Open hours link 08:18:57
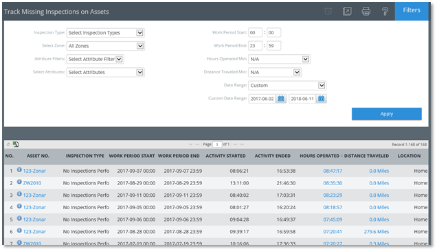437x251 pixels. point(333,207)
